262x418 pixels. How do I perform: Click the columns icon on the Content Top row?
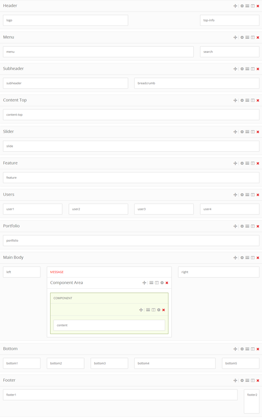click(x=253, y=100)
